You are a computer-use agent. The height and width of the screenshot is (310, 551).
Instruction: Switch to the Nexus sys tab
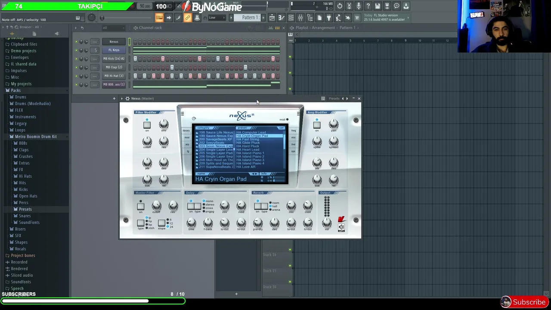293,151
